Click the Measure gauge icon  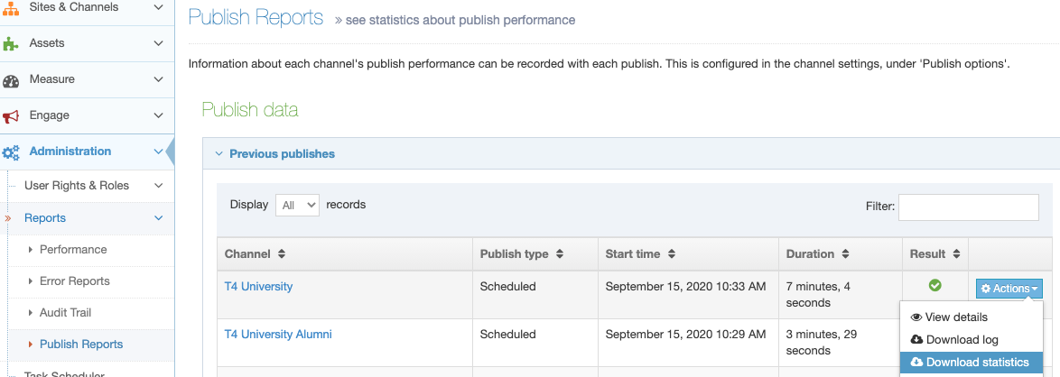point(11,80)
